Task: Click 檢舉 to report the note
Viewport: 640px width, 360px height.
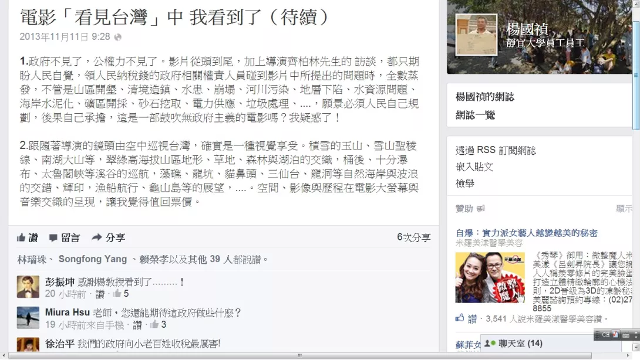Action: [x=465, y=184]
